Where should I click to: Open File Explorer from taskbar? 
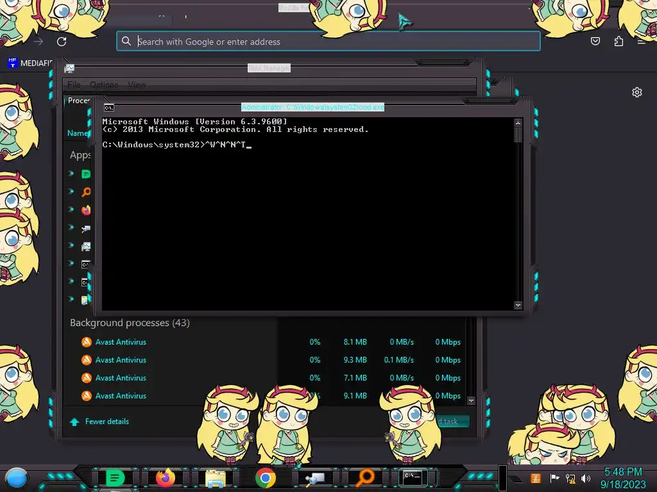[x=216, y=478]
